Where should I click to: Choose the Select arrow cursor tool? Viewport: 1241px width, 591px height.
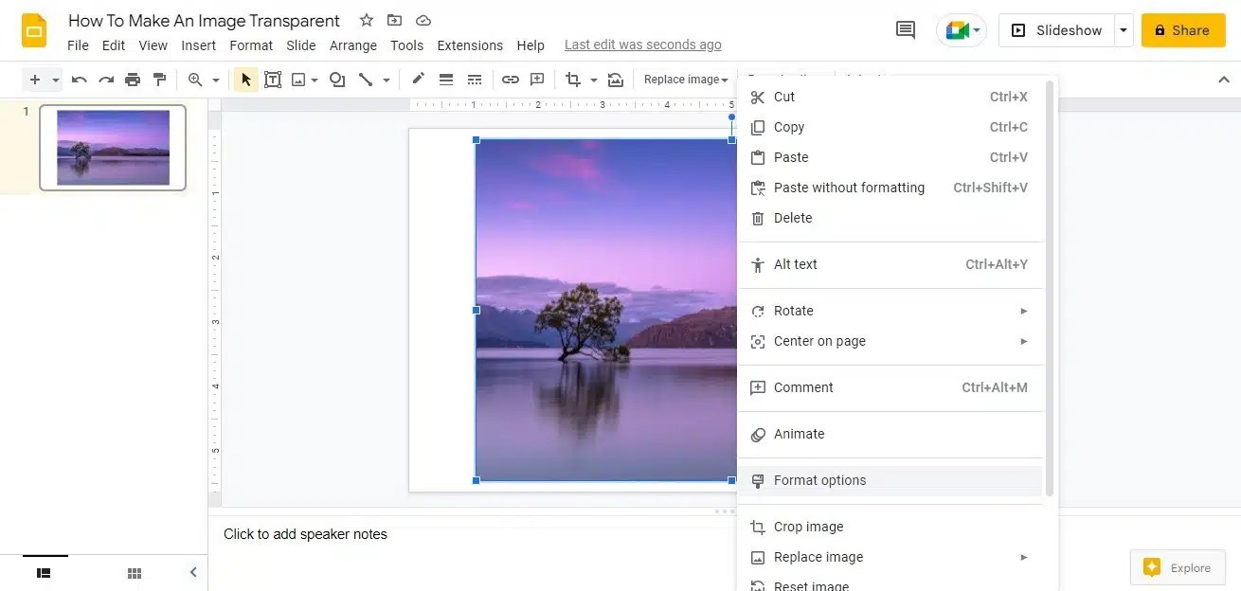246,80
